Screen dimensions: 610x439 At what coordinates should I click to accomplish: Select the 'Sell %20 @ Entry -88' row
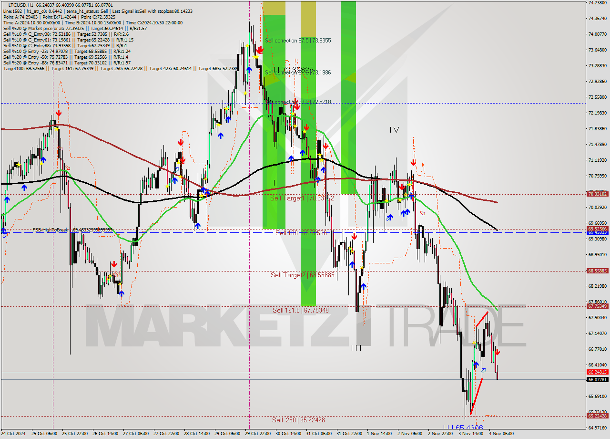(x=67, y=63)
